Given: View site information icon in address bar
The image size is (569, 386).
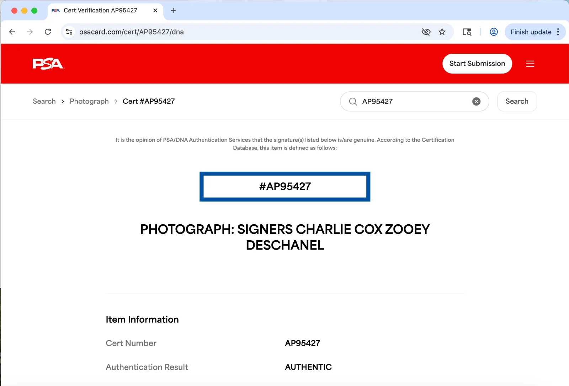Looking at the screenshot, I should point(69,32).
